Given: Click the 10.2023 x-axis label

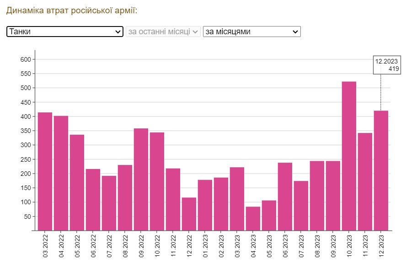Looking at the screenshot, I should pyautogui.click(x=349, y=247).
